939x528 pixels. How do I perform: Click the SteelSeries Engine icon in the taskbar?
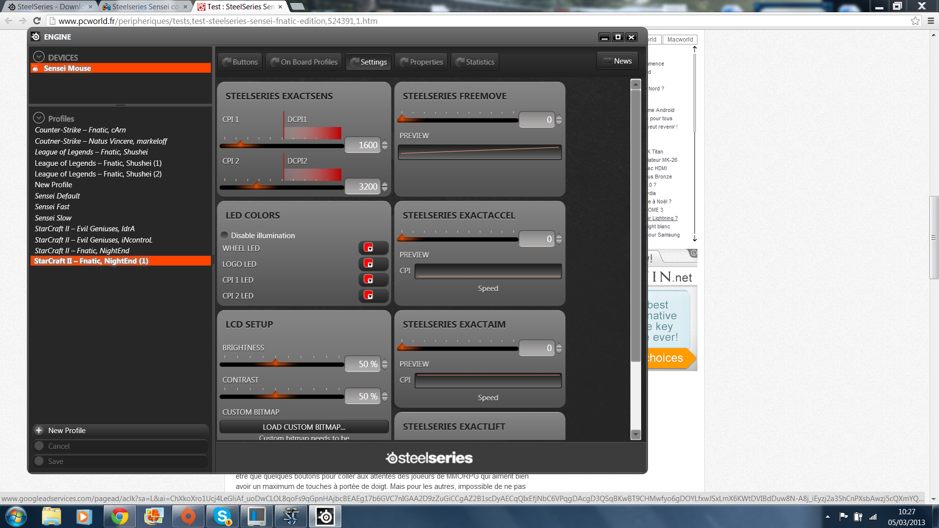point(325,516)
